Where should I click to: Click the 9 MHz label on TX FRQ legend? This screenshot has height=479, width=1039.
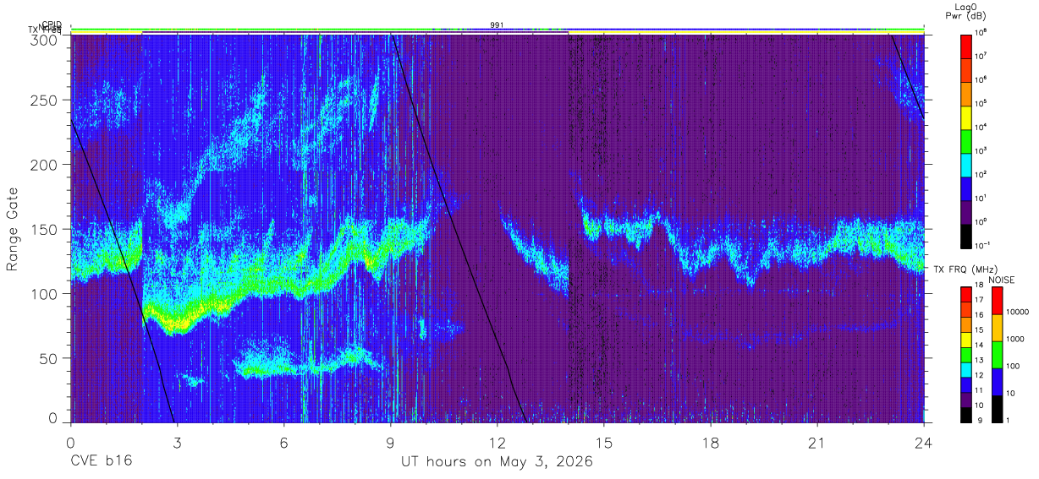click(981, 420)
